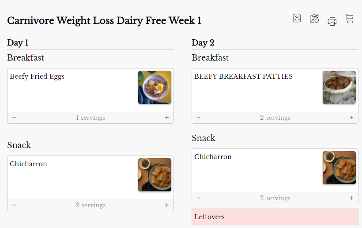Decrease servings for Beefy Fried Eggs
The width and height of the screenshot is (362, 228).
coord(14,118)
